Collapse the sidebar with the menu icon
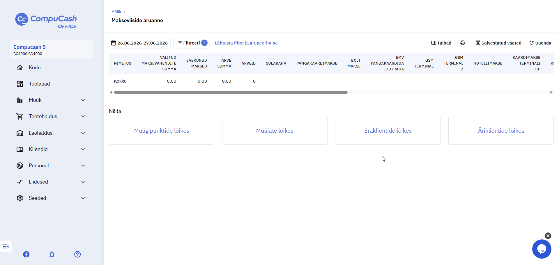The image size is (559, 265). click(x=6, y=246)
